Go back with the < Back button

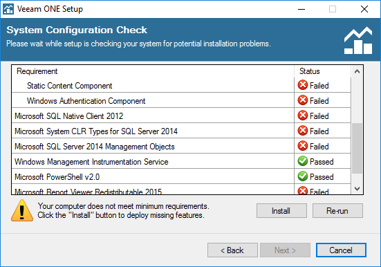point(232,250)
